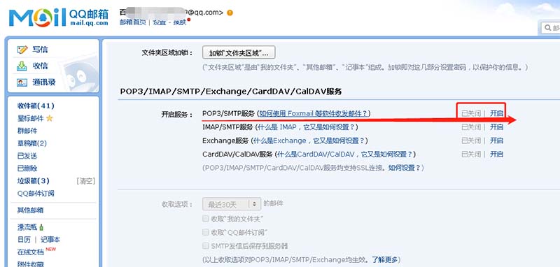Open 收件箱(41) inbox folder
Image resolution: width=560 pixels, height=267 pixels.
pos(36,106)
